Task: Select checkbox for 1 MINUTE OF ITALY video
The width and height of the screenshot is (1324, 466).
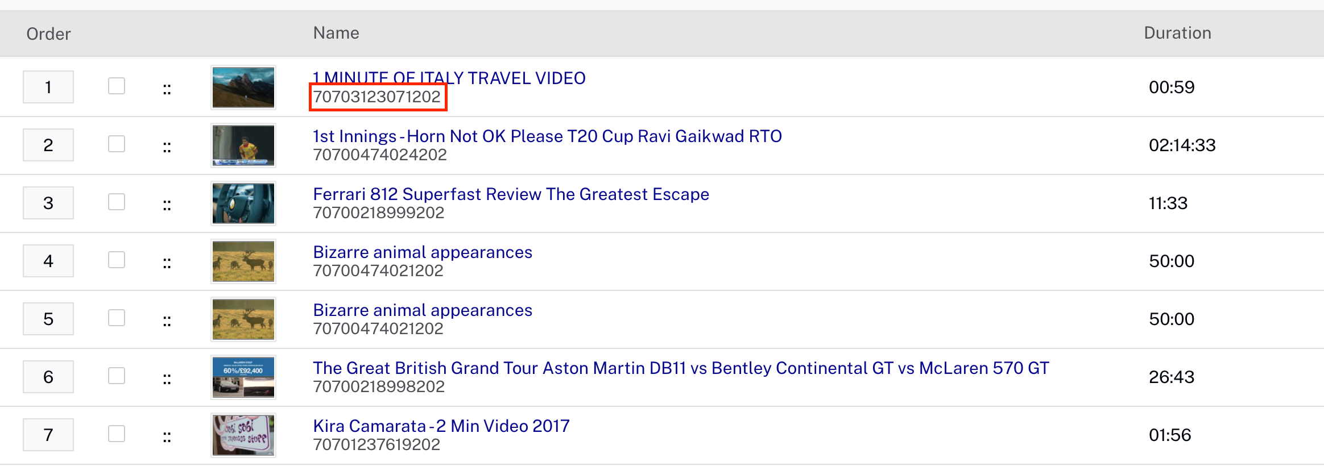Action: pyautogui.click(x=117, y=86)
